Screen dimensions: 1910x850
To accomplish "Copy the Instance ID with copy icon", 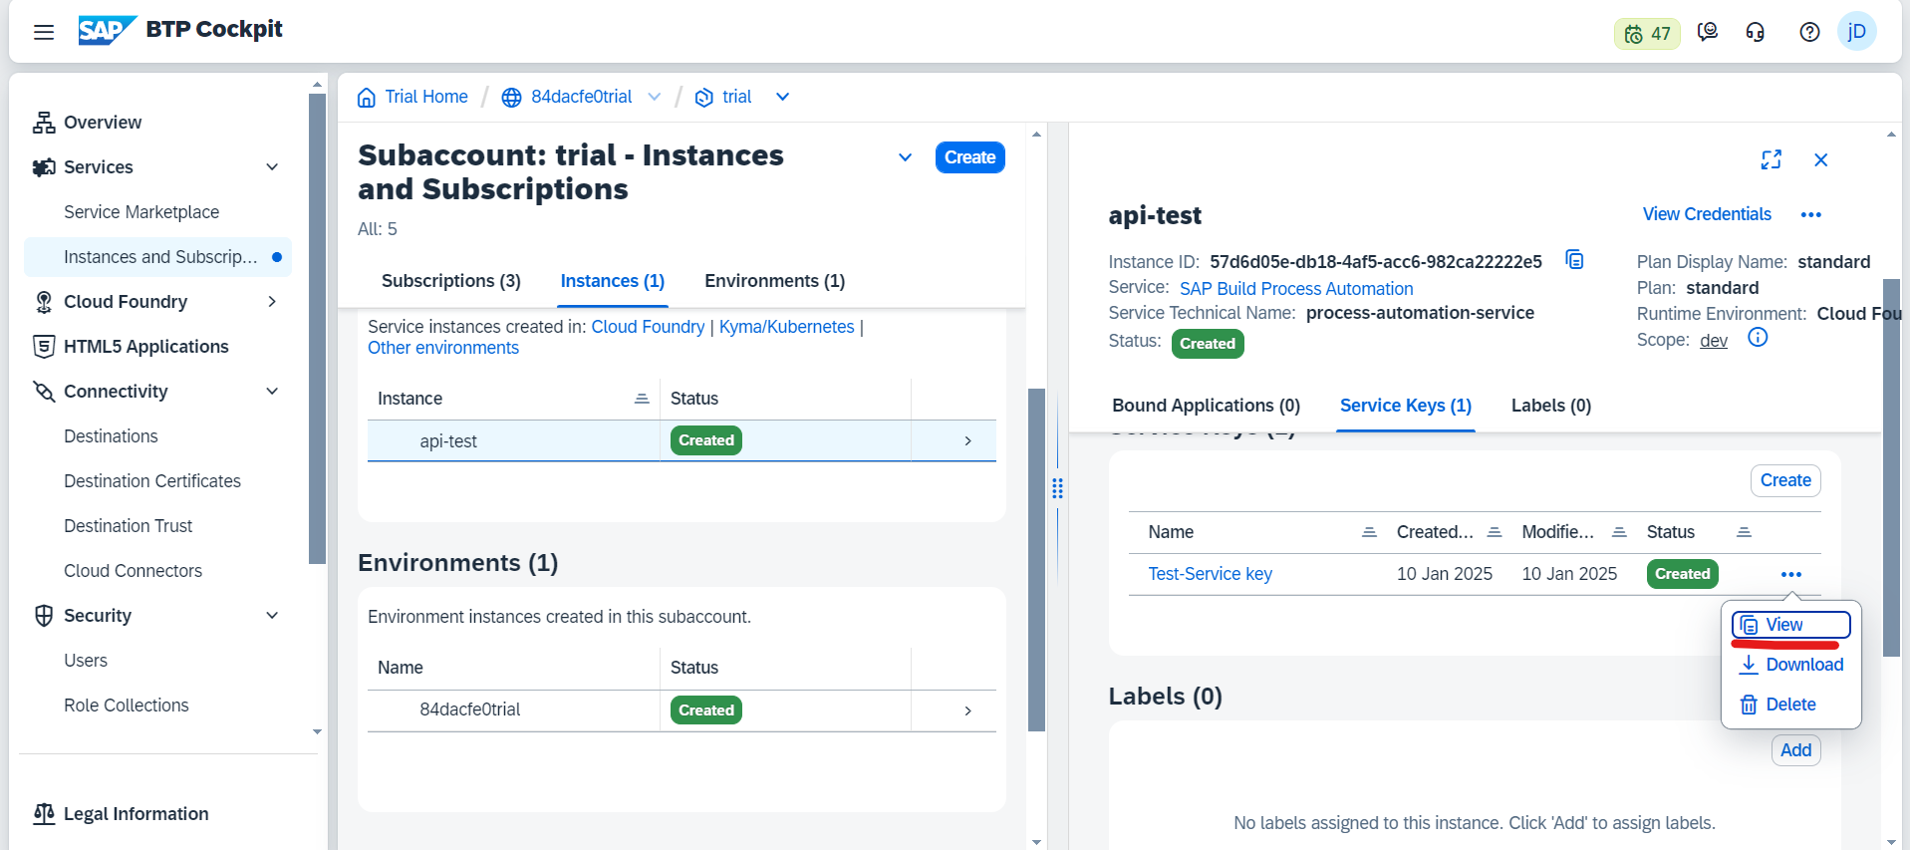I will tap(1574, 260).
